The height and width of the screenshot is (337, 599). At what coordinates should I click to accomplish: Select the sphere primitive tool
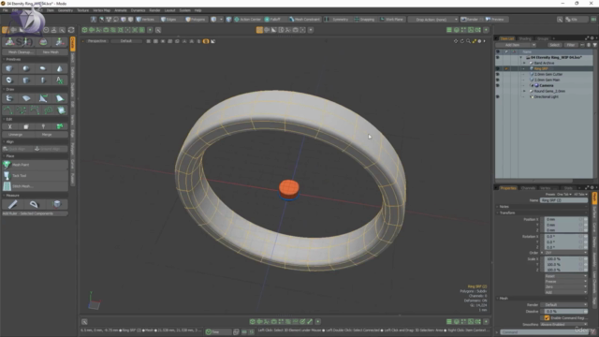(26, 68)
